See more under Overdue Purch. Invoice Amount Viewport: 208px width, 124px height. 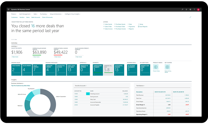[x=58, y=57]
